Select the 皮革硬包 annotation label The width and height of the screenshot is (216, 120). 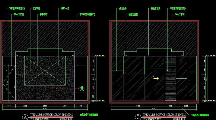(x=37, y=9)
